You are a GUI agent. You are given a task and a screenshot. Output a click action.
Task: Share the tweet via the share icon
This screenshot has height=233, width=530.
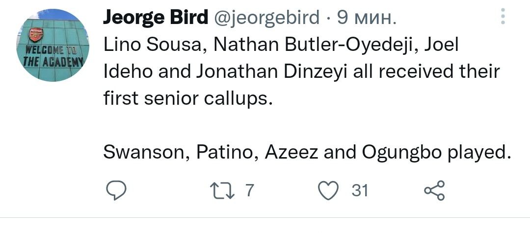(434, 190)
